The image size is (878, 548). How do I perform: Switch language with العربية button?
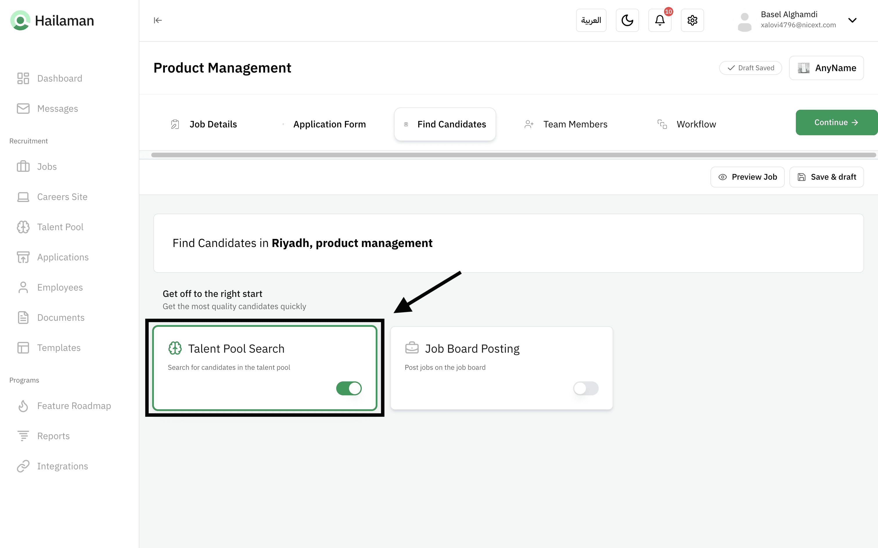pyautogui.click(x=591, y=20)
